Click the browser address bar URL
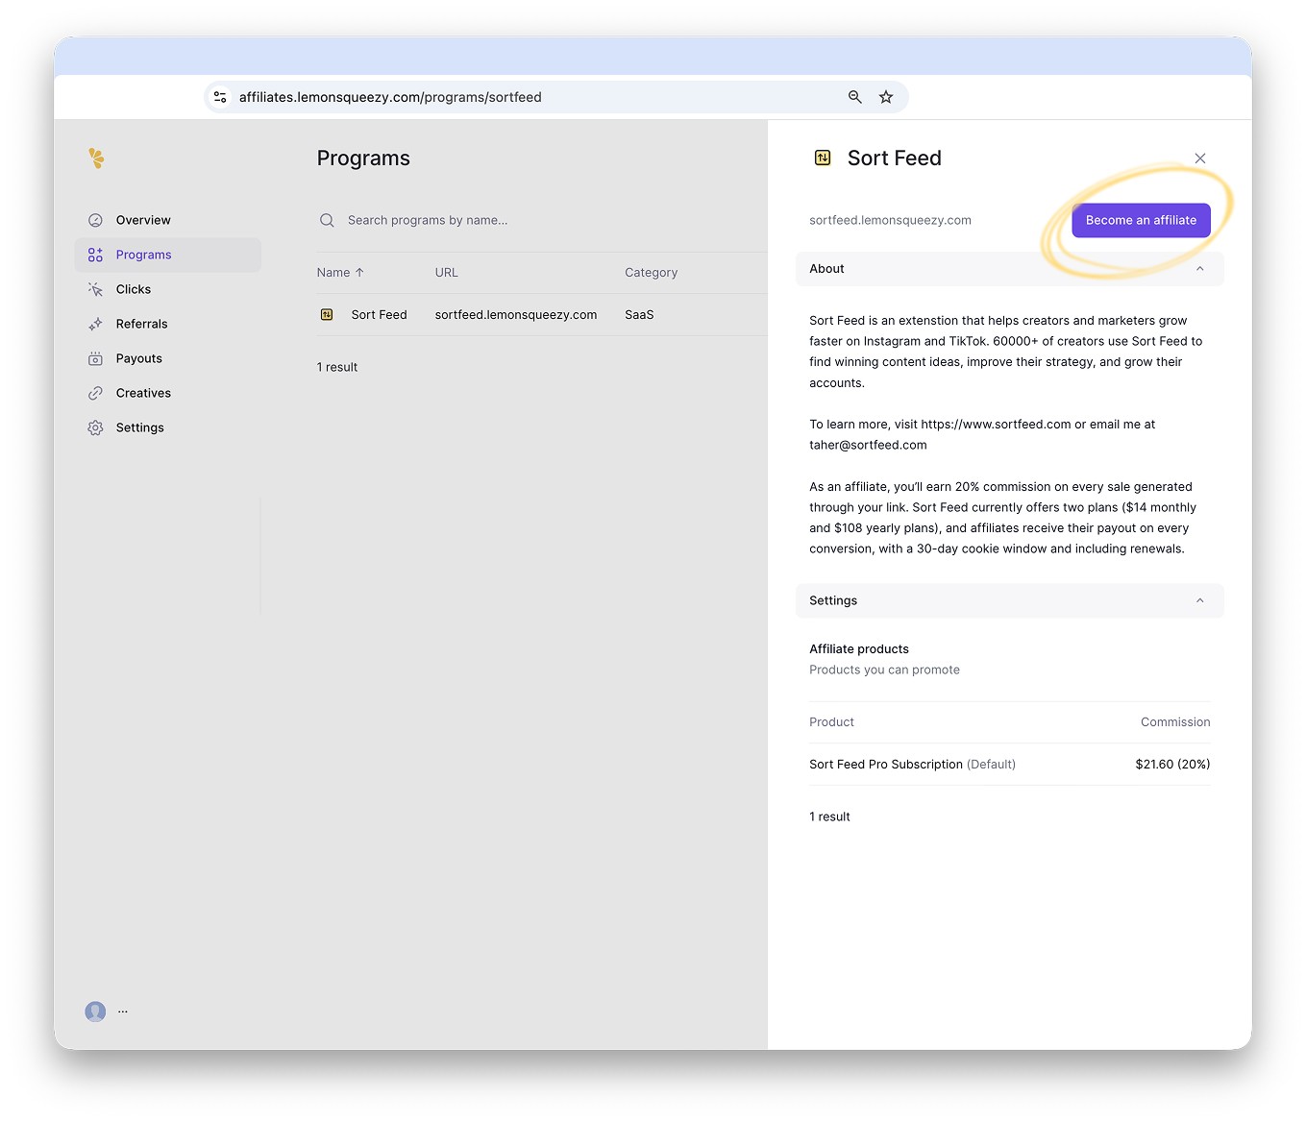The width and height of the screenshot is (1306, 1121). point(390,97)
